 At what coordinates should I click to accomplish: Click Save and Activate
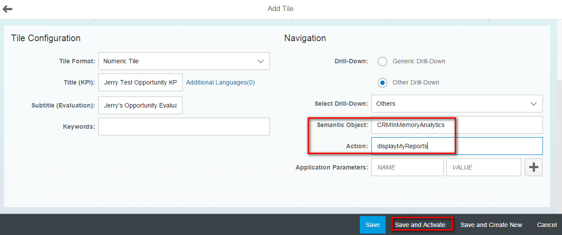click(x=420, y=225)
